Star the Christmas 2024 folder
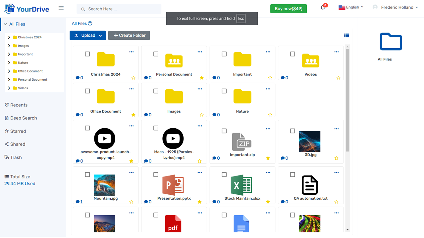The height and width of the screenshot is (238, 424). click(133, 78)
